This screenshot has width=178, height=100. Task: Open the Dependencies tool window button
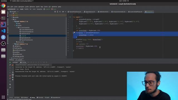coord(56,97)
